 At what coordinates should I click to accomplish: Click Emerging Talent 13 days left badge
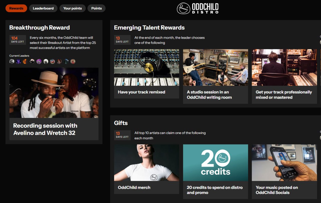coord(122,40)
